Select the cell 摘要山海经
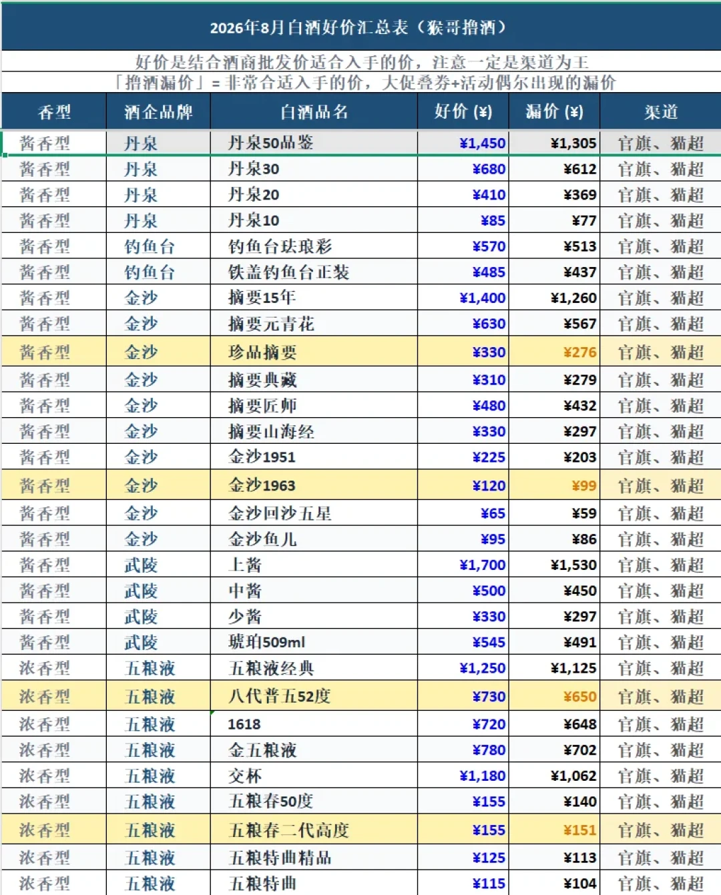The image size is (721, 895). [314, 431]
